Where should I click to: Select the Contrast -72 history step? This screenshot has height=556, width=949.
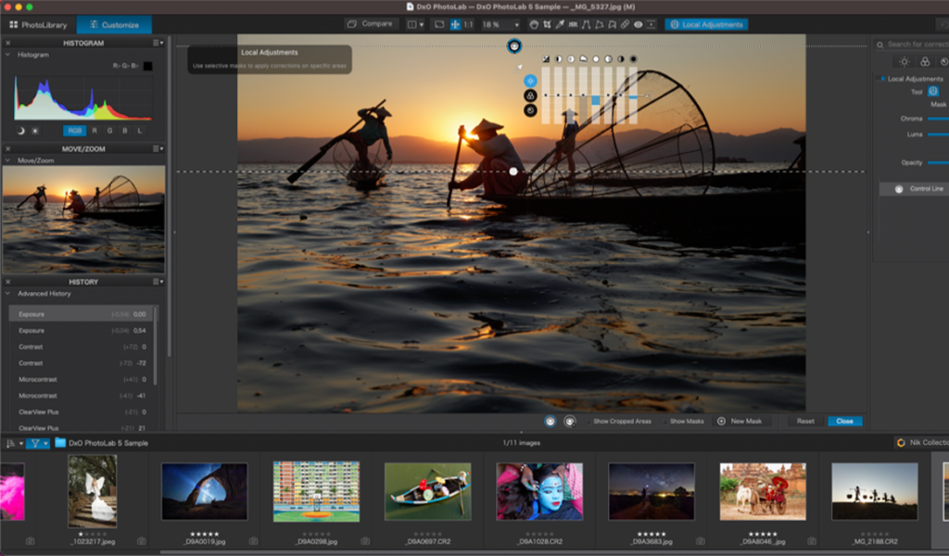pyautogui.click(x=82, y=363)
